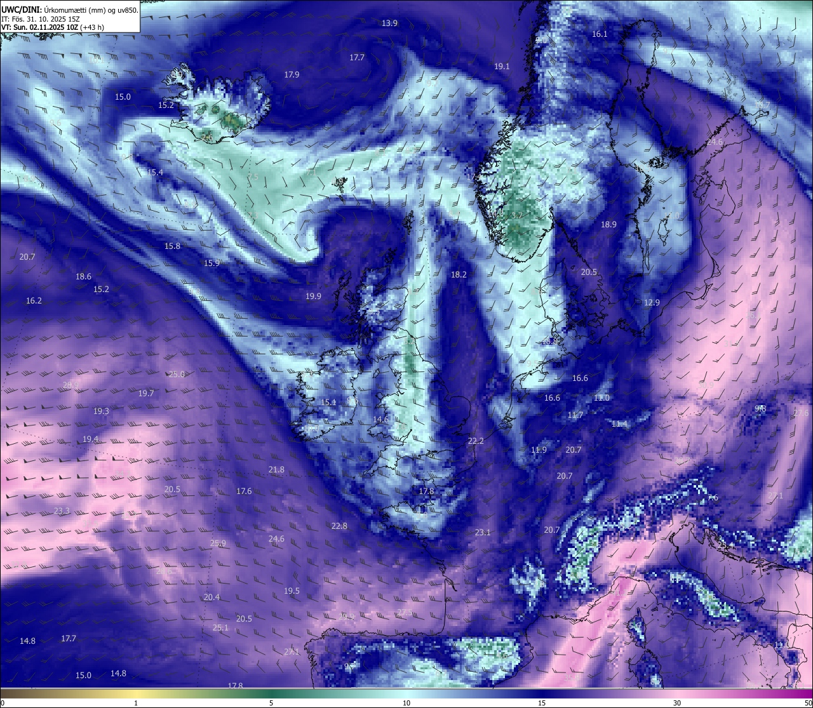Click the 19.4 value in the Atlantic

(90, 439)
